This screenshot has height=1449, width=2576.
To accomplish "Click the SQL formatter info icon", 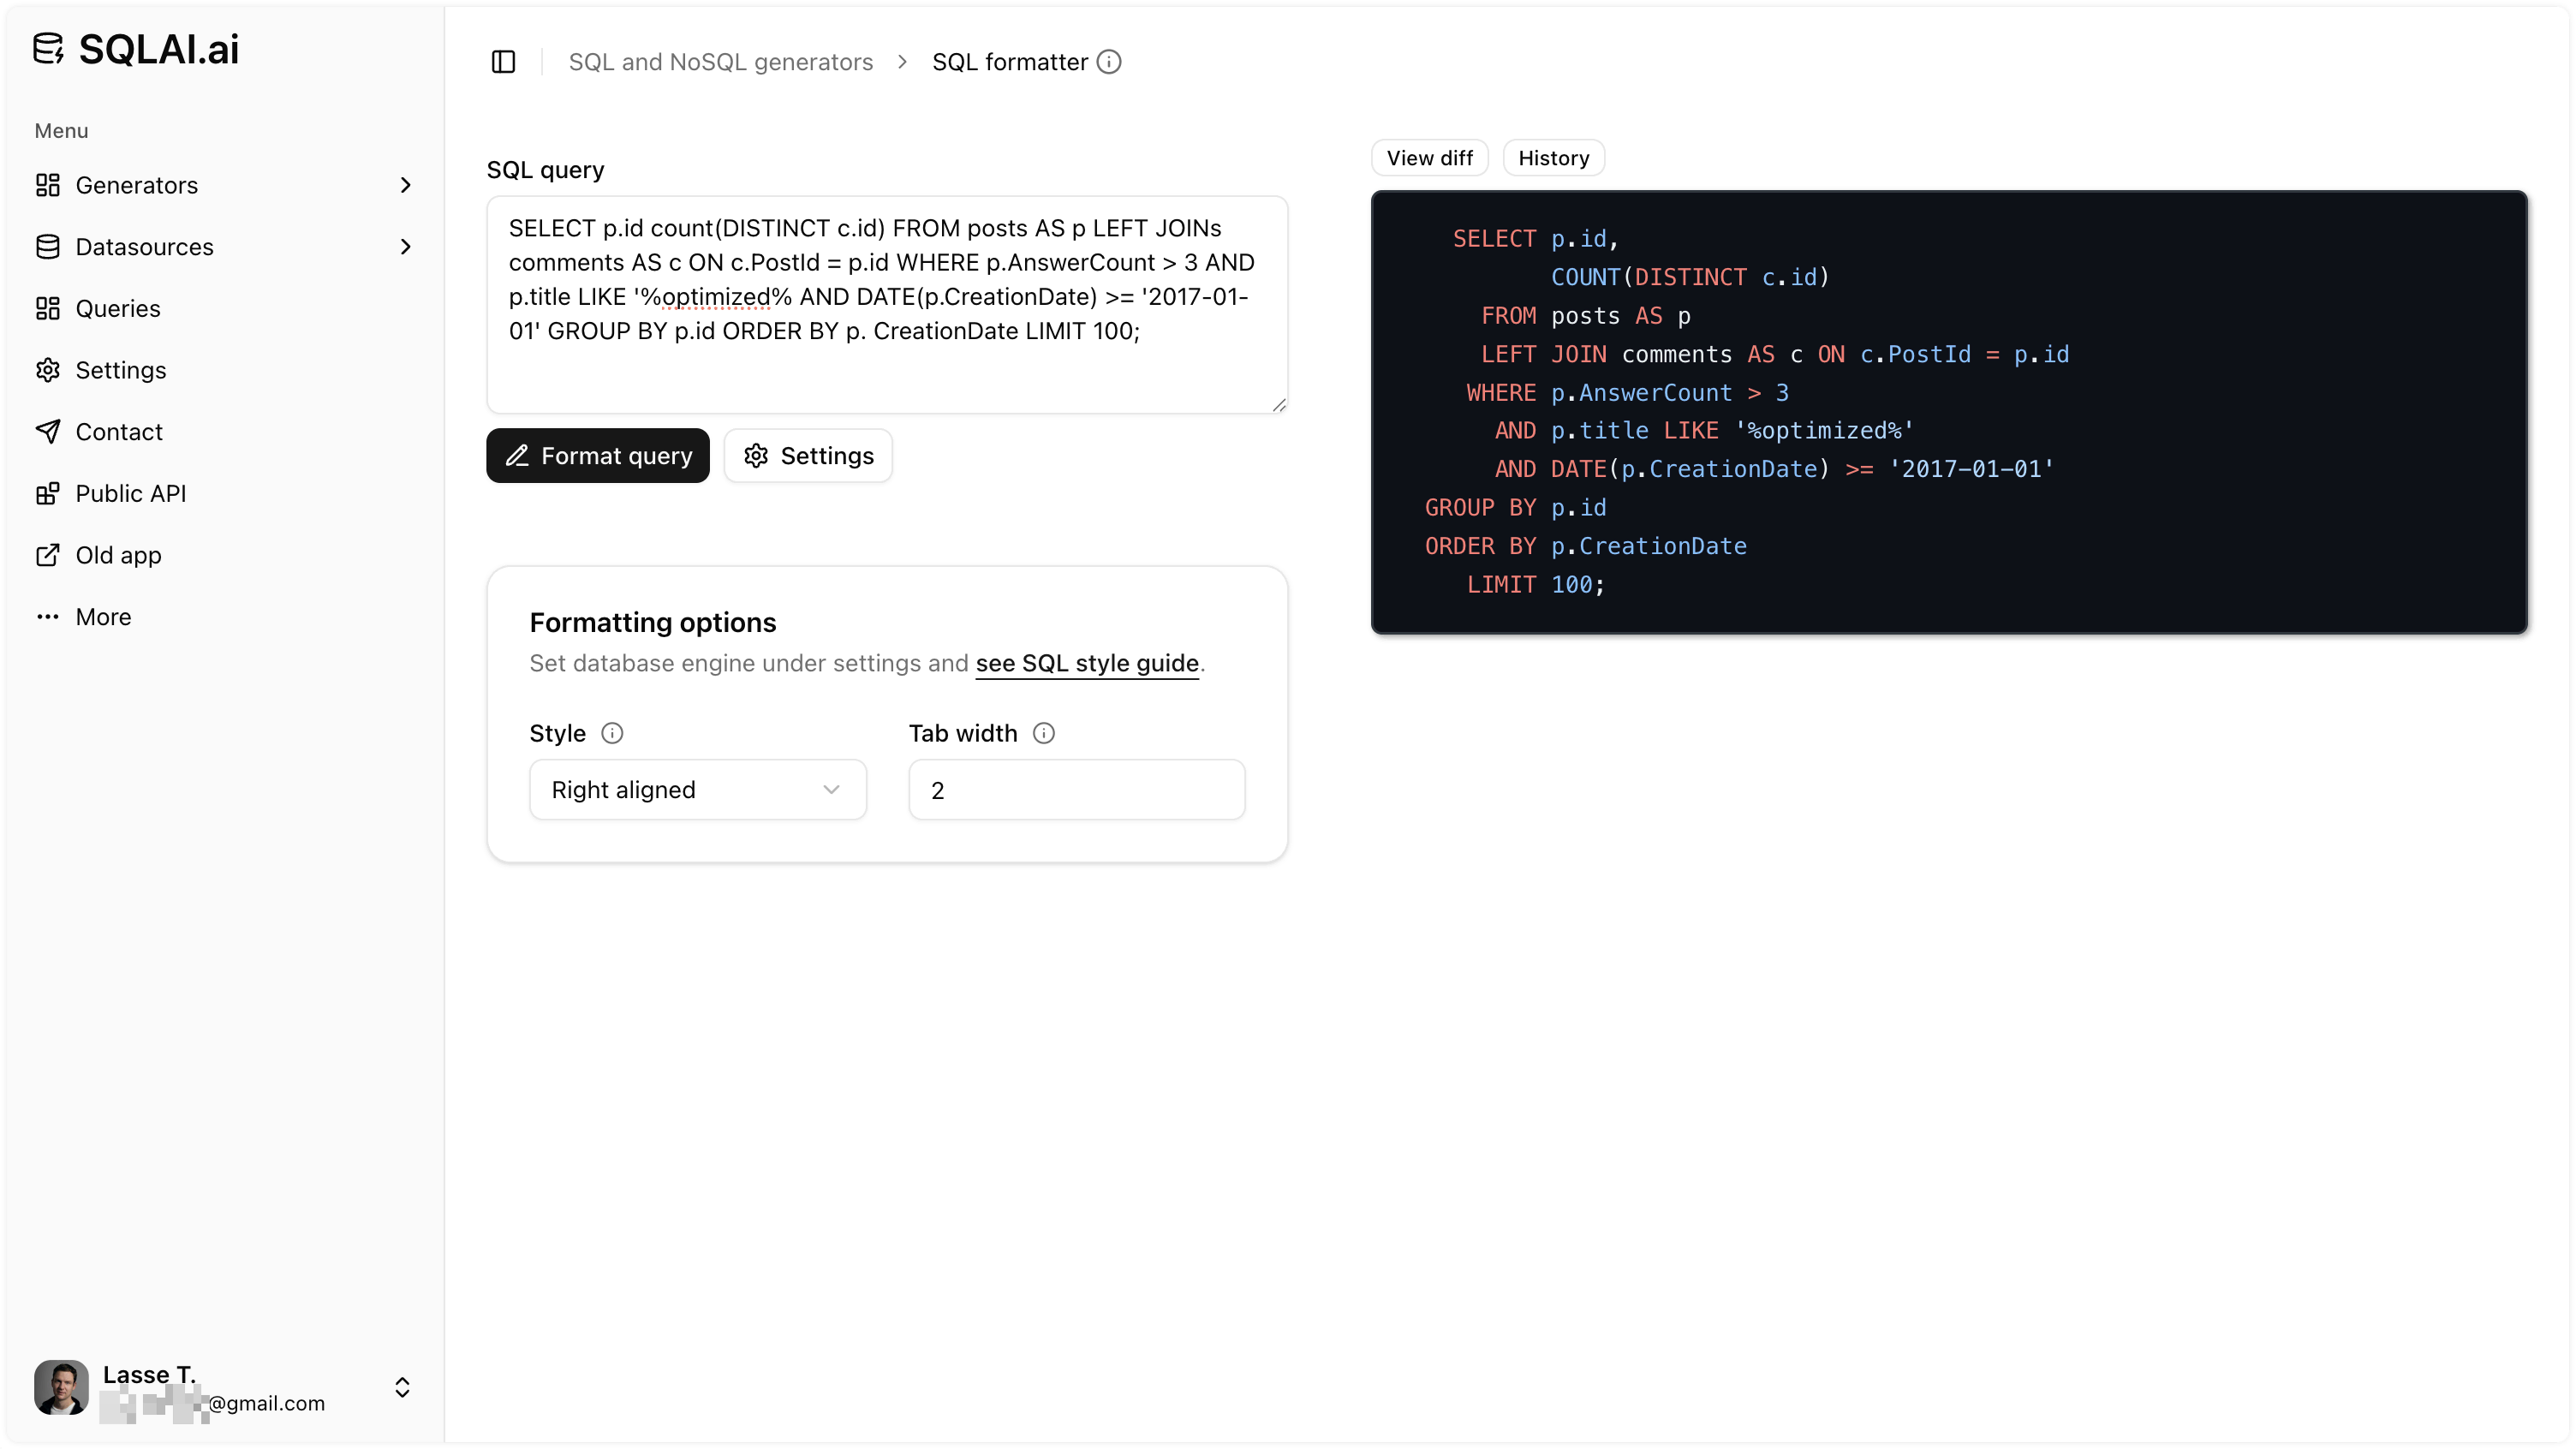I will click(1109, 61).
